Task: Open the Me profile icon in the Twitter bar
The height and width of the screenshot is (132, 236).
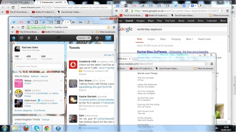Action: pyautogui.click(x=36, y=38)
